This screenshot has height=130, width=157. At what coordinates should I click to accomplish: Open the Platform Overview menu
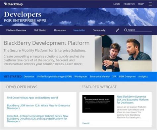16,30
